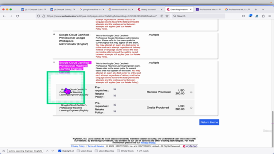Reload the current page
This screenshot has height=154, width=274.
tap(17, 16)
